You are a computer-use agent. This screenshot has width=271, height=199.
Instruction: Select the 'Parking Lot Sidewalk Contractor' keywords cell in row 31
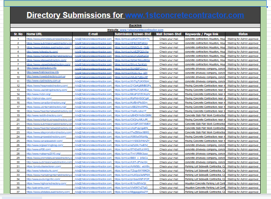(205, 166)
